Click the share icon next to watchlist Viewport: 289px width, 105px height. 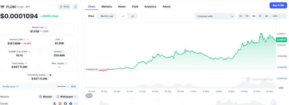[75, 7]
